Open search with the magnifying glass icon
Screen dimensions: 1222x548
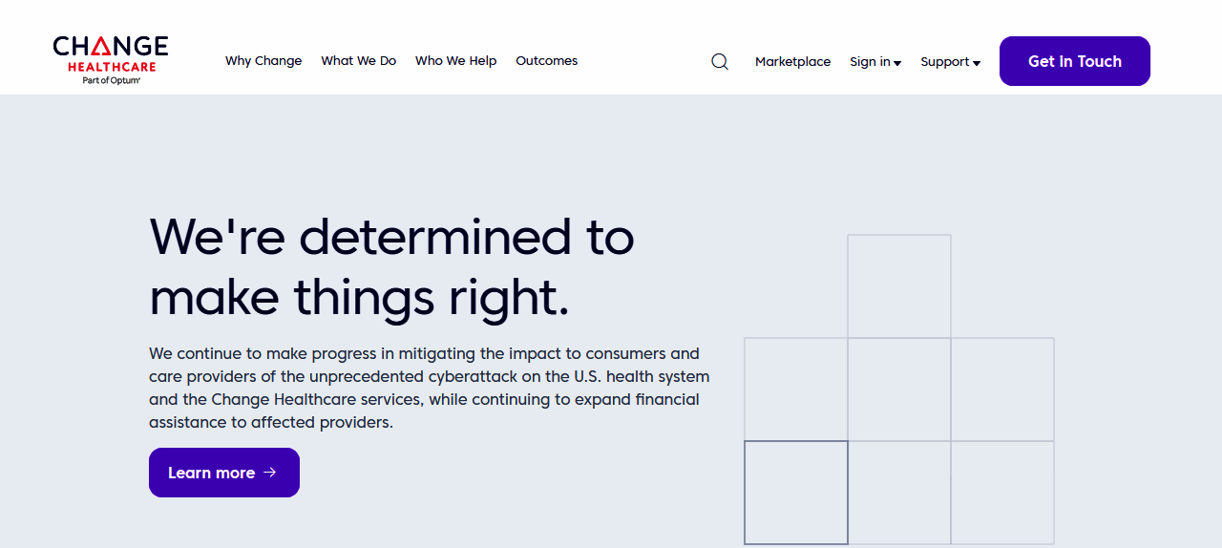point(720,61)
